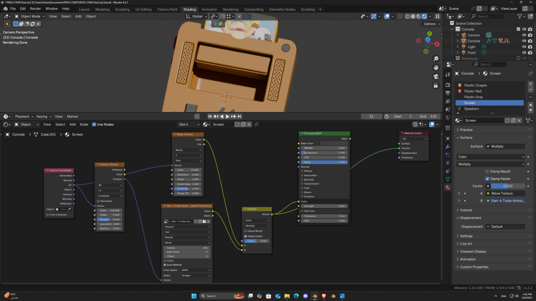
Task: Click the Factor slider on the Multiply node
Action: [256, 241]
